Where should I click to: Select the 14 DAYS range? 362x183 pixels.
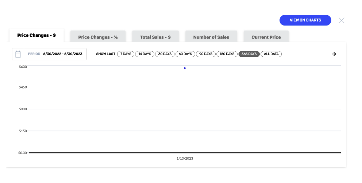coord(145,54)
